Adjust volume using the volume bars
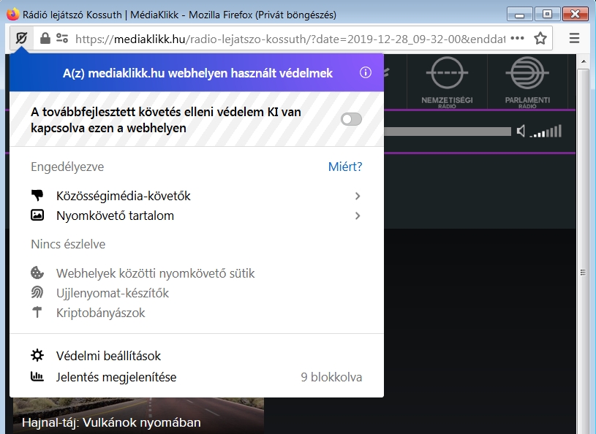The width and height of the screenshot is (596, 434). point(546,132)
